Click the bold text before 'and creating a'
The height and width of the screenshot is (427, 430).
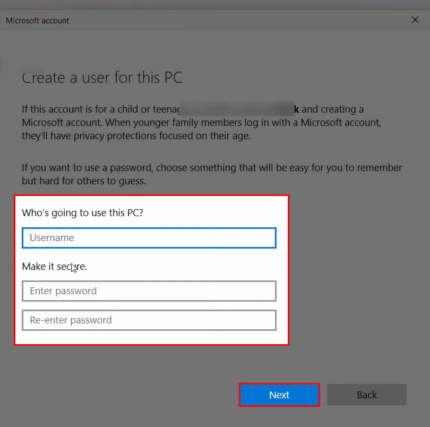296,109
